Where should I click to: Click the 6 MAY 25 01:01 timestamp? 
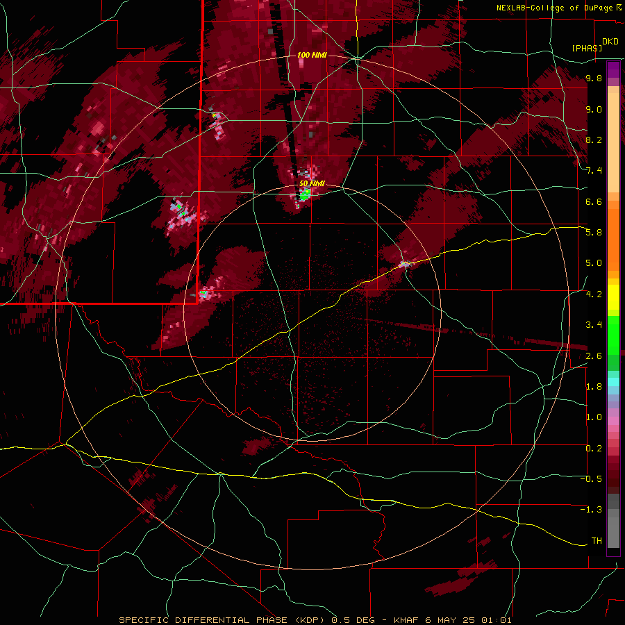point(469,620)
